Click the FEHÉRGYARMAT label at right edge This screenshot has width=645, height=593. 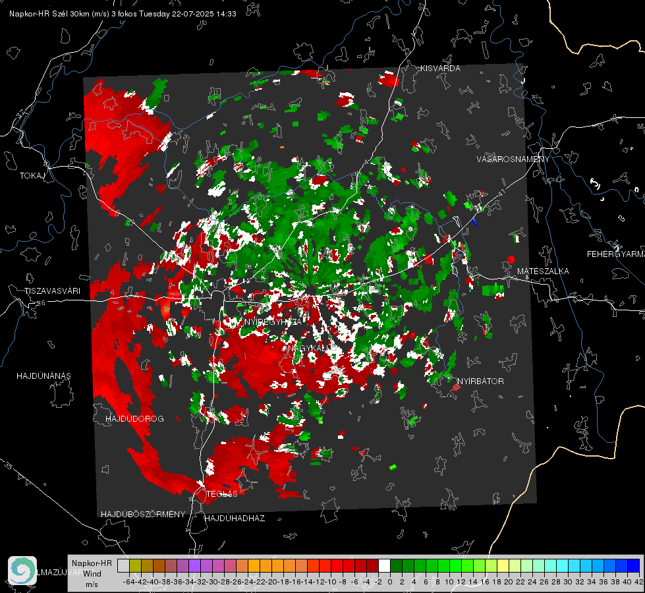pos(616,254)
